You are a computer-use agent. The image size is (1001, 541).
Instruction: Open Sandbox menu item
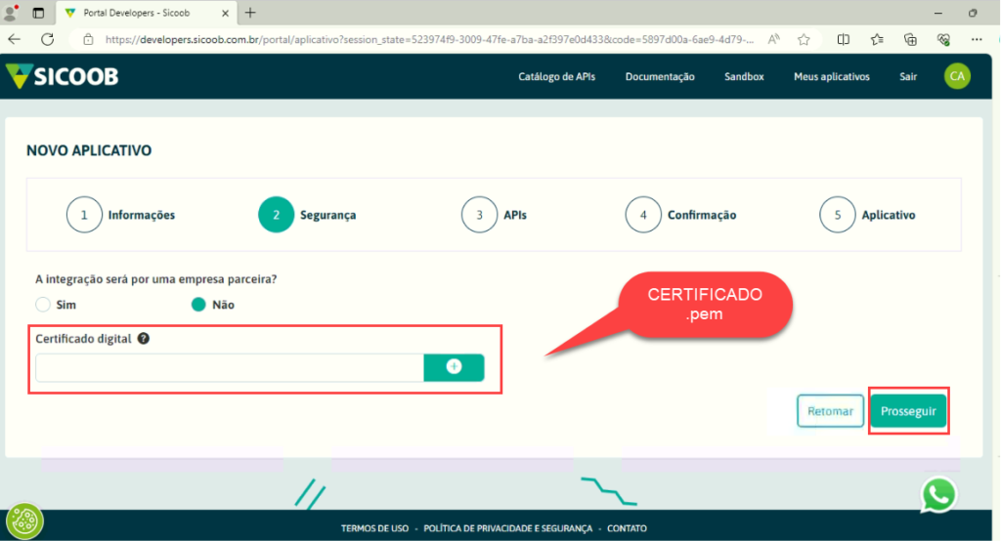click(744, 76)
